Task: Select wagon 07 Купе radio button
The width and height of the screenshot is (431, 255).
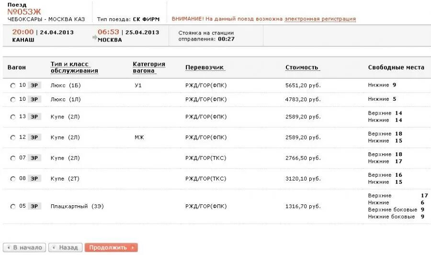Action: tap(12, 158)
